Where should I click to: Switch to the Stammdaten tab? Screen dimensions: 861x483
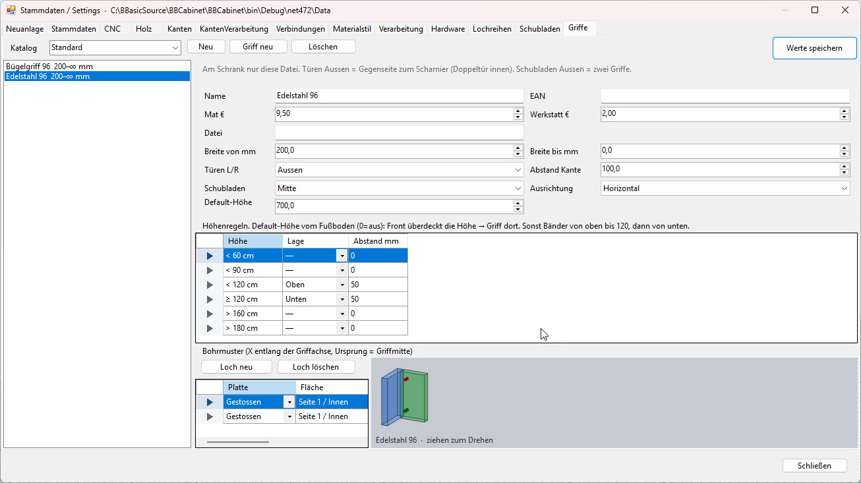coord(73,29)
